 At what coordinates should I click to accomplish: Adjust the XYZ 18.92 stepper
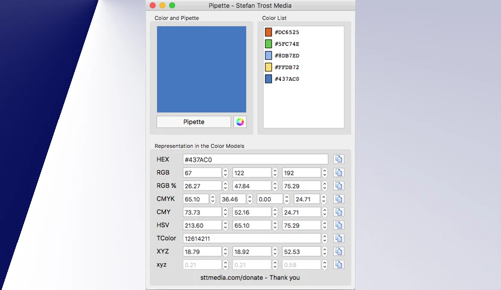pos(275,252)
